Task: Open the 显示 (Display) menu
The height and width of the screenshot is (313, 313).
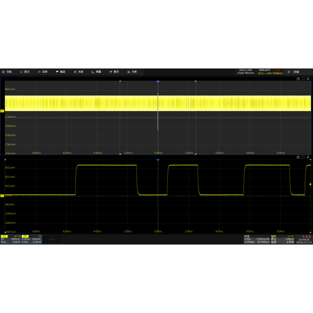Action: 25,72
